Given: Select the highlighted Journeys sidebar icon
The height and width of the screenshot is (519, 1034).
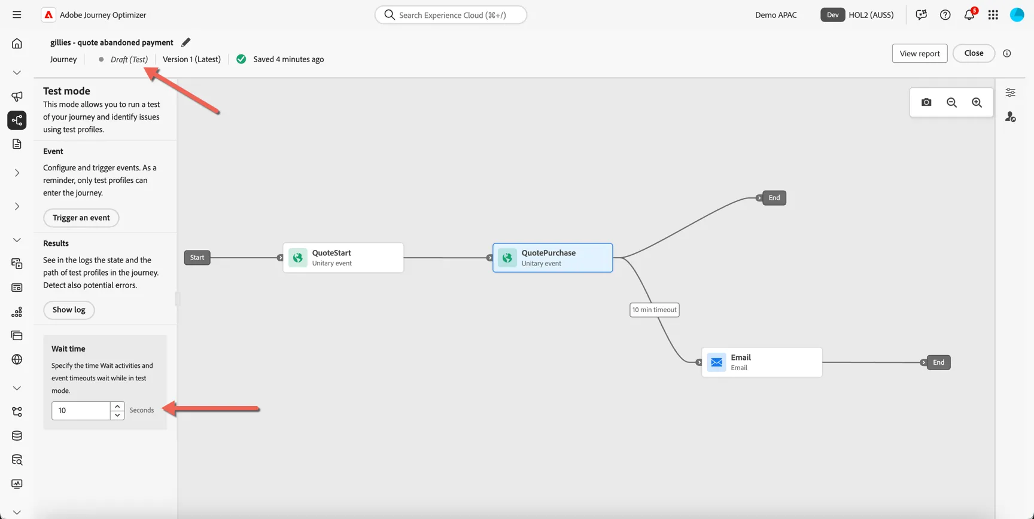Looking at the screenshot, I should [17, 120].
